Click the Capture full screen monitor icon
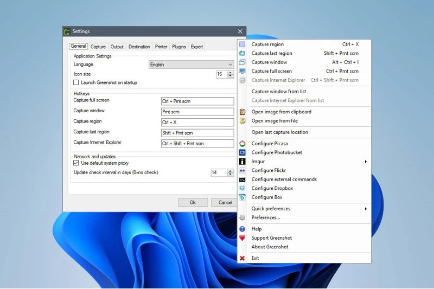This screenshot has width=434, height=289. point(242,71)
